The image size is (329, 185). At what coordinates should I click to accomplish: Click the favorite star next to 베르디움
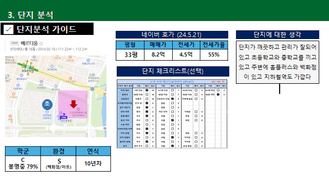click(x=41, y=43)
